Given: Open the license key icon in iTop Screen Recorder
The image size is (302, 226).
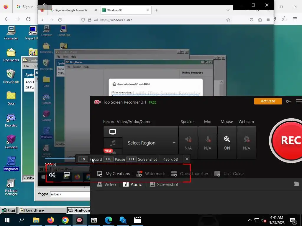Looking at the screenshot, I should click(288, 101).
